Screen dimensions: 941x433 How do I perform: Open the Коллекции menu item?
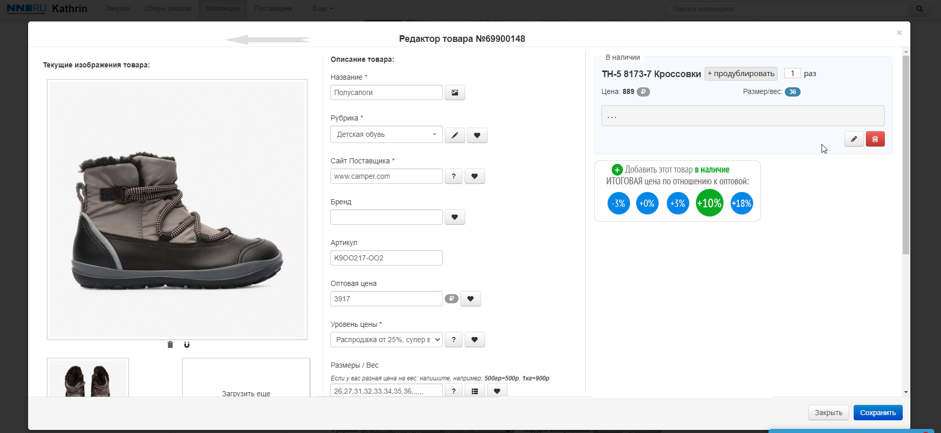(223, 9)
